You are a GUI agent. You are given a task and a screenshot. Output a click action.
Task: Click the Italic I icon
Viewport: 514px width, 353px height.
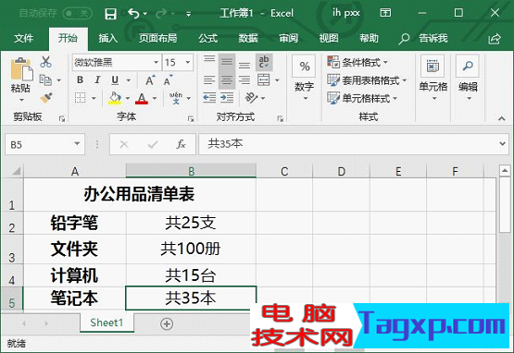97,80
